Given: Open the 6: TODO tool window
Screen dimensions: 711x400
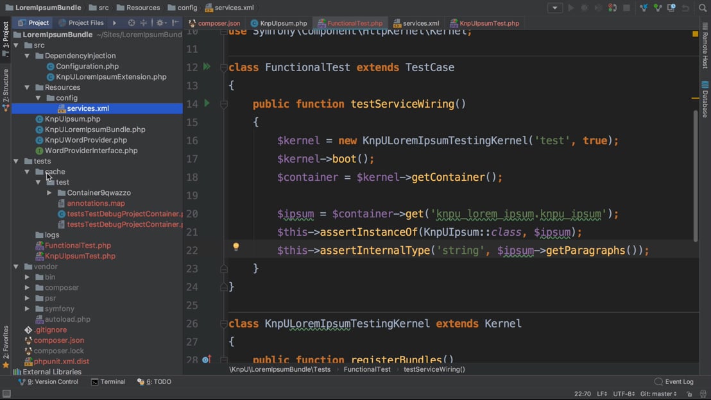Looking at the screenshot, I should pos(154,381).
